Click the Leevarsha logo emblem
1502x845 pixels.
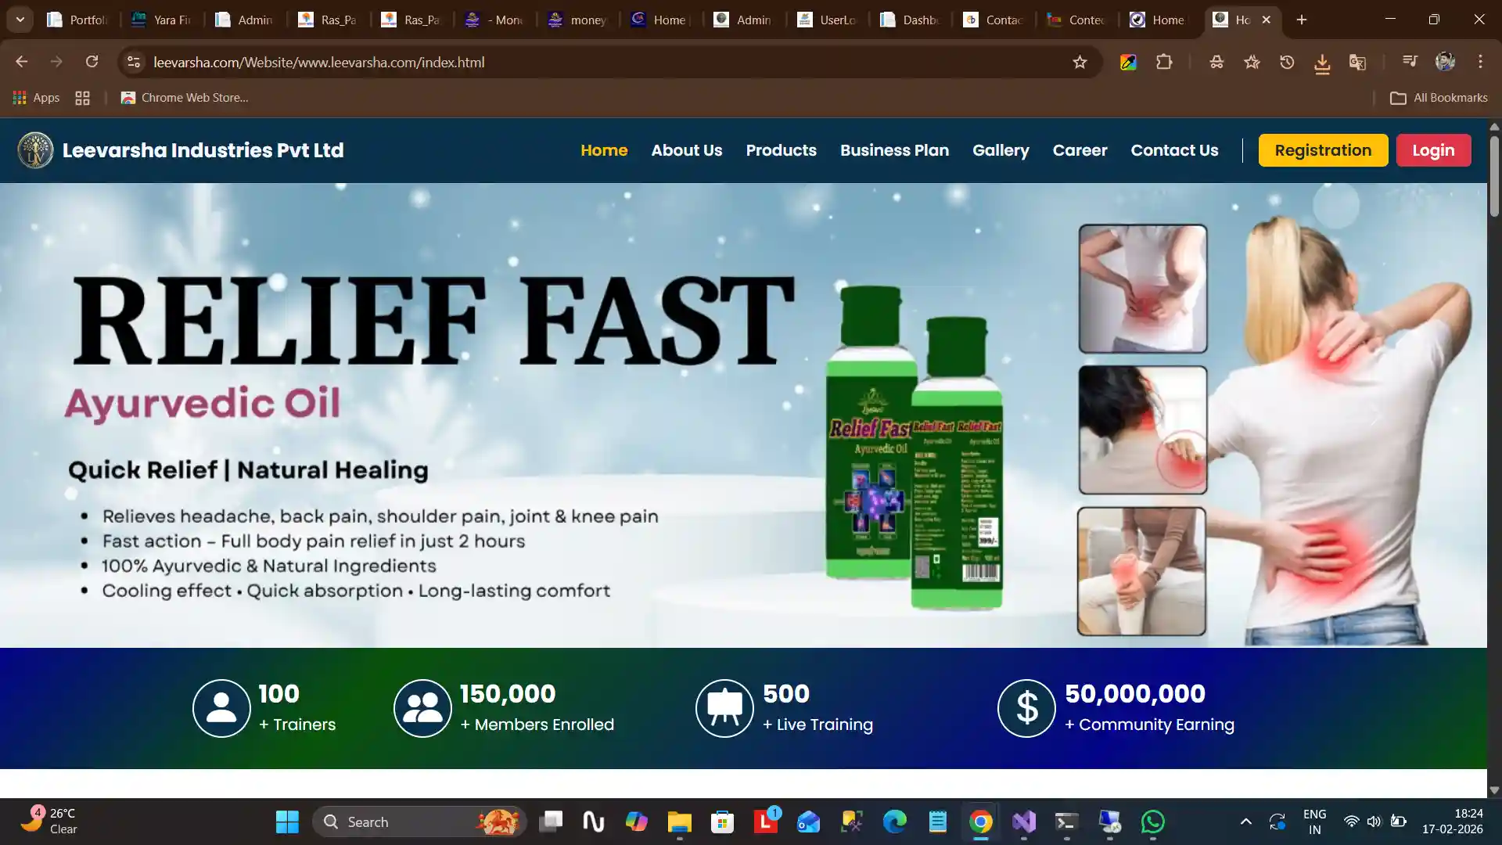35,150
